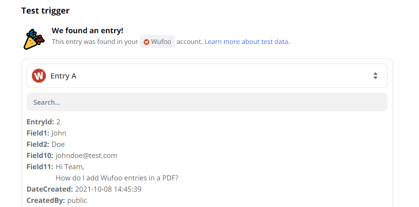Screen dimensions: 419x207
Task: Click the Wufoo account badge
Action: [x=158, y=42]
